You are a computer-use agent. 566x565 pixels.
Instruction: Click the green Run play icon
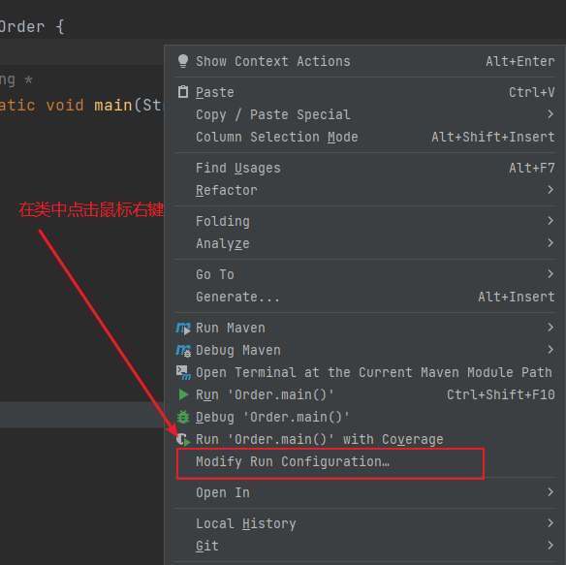click(183, 394)
